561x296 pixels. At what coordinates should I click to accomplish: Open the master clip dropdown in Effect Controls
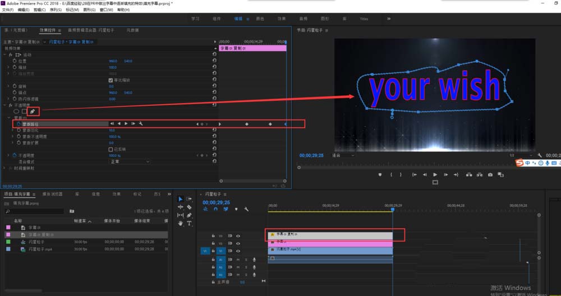[x=44, y=42]
